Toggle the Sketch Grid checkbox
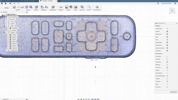The image size is (178, 100). coord(167,34)
